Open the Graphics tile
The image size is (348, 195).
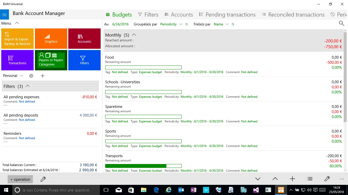pos(51,39)
